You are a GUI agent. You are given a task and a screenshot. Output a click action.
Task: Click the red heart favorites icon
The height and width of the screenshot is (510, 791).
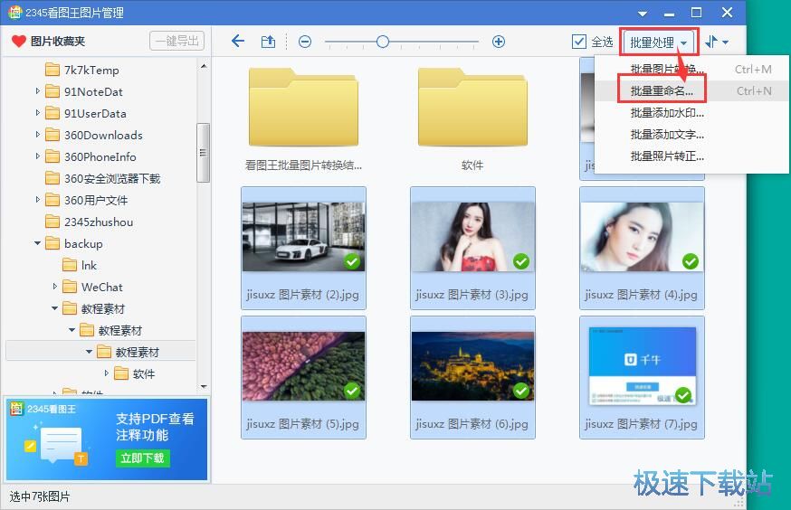(x=19, y=42)
